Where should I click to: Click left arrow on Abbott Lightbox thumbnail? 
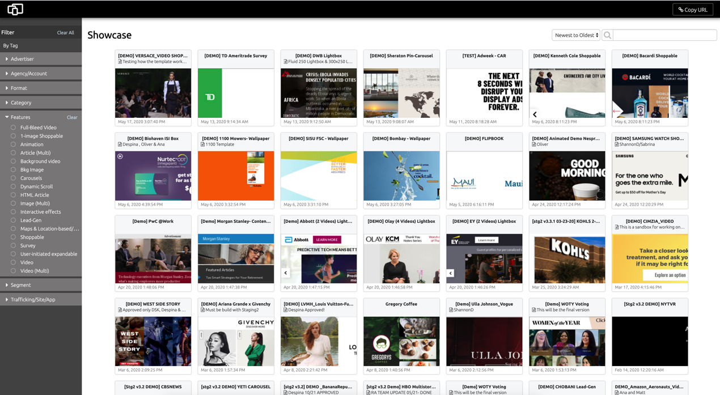pyautogui.click(x=286, y=273)
